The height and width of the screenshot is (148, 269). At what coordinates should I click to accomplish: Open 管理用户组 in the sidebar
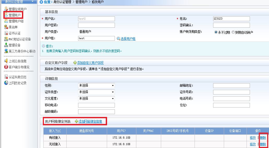pyautogui.click(x=16, y=21)
